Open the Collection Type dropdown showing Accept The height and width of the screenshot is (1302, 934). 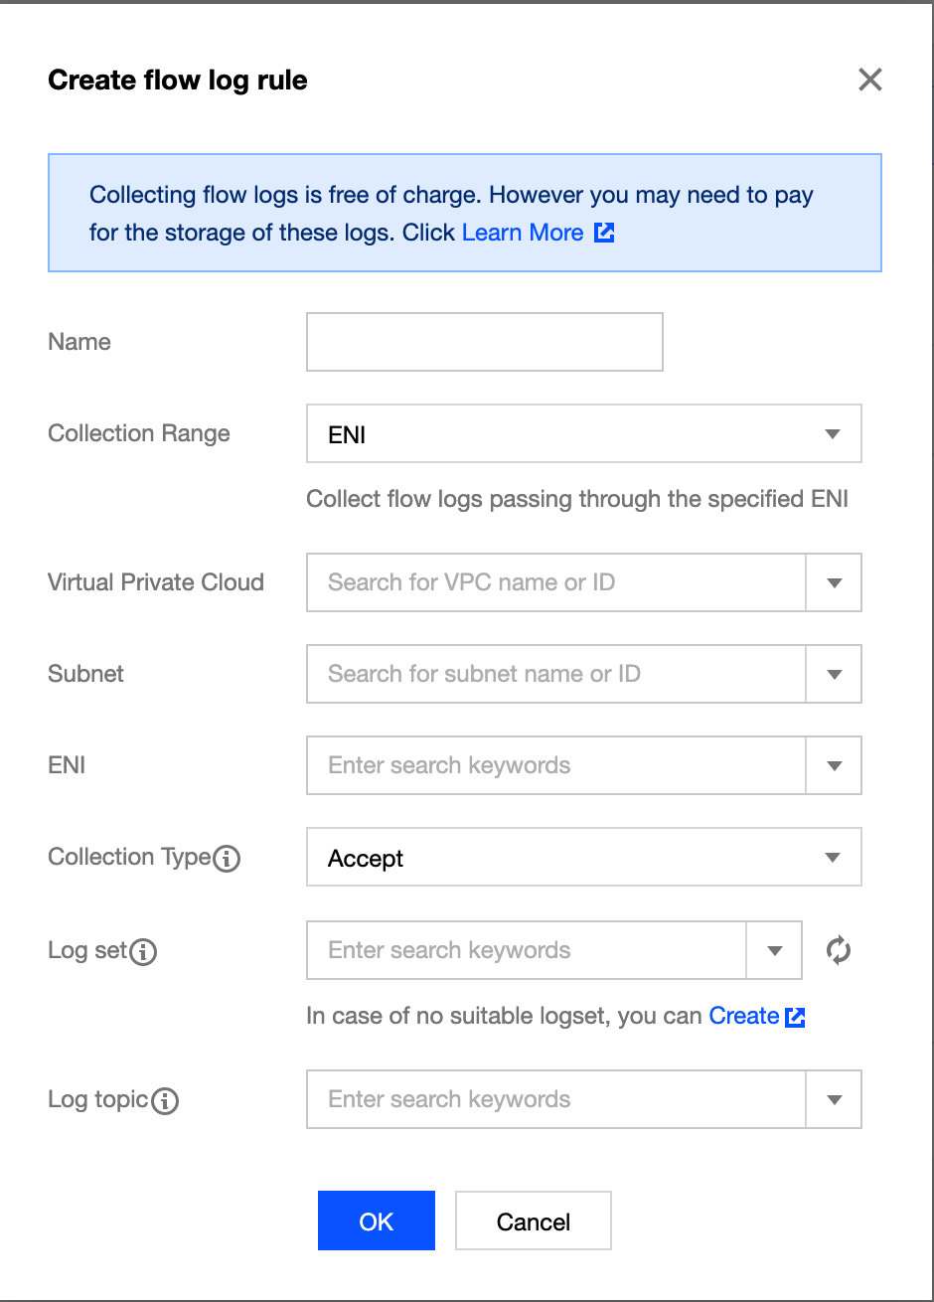(x=584, y=857)
